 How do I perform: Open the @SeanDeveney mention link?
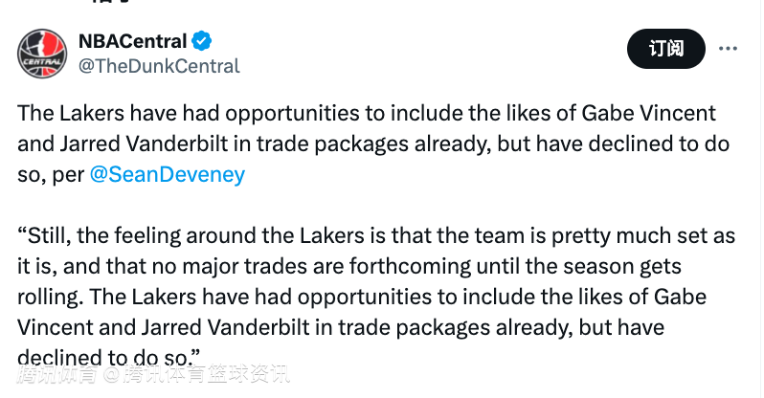click(167, 175)
